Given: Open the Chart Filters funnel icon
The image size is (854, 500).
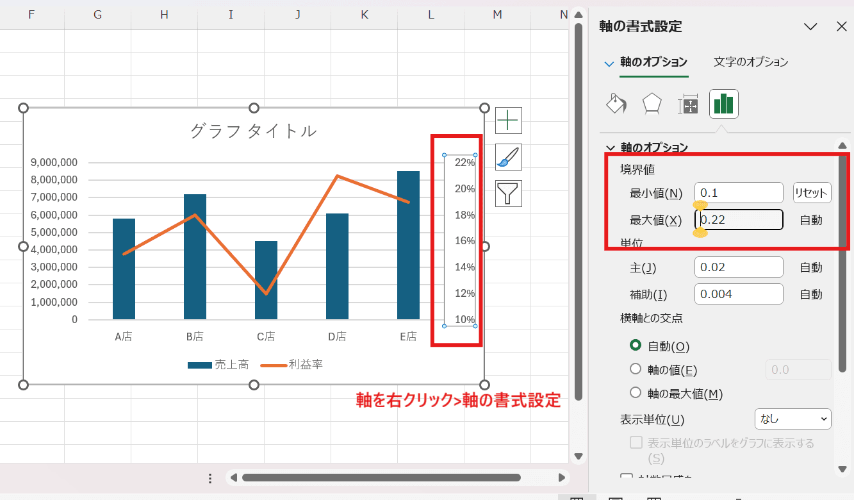Looking at the screenshot, I should point(508,193).
